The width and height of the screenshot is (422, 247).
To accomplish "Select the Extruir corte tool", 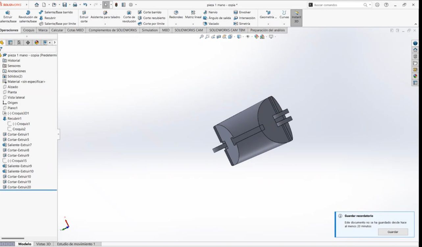I will click(84, 17).
